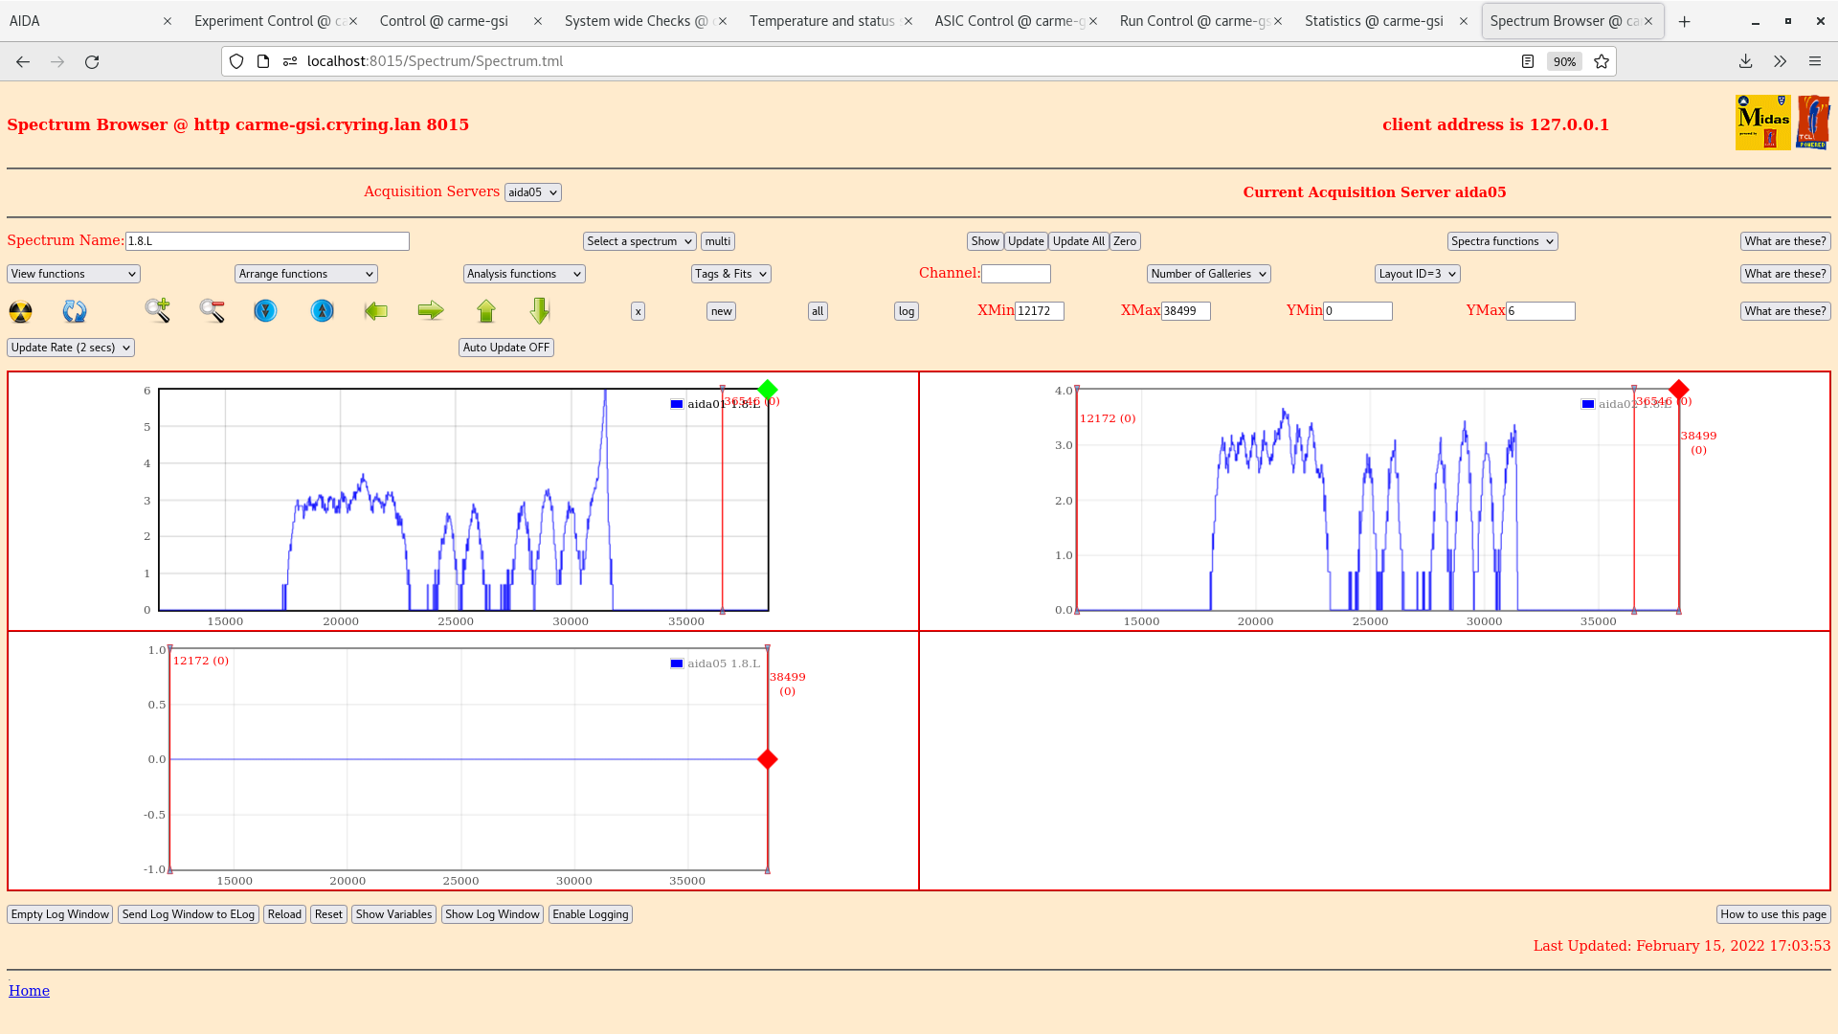Expand the View functions dropdown

(x=74, y=274)
